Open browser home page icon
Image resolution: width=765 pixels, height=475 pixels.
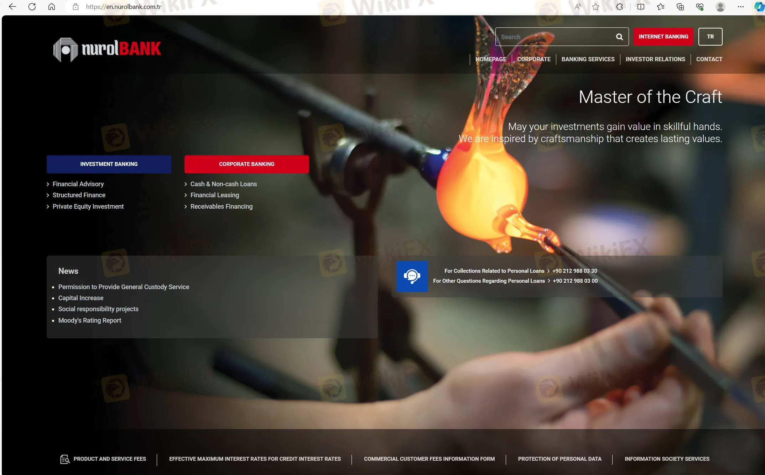click(x=52, y=7)
